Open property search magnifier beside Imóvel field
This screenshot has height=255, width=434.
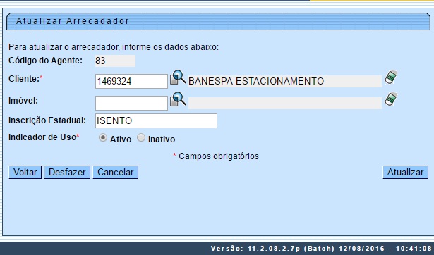pos(178,99)
